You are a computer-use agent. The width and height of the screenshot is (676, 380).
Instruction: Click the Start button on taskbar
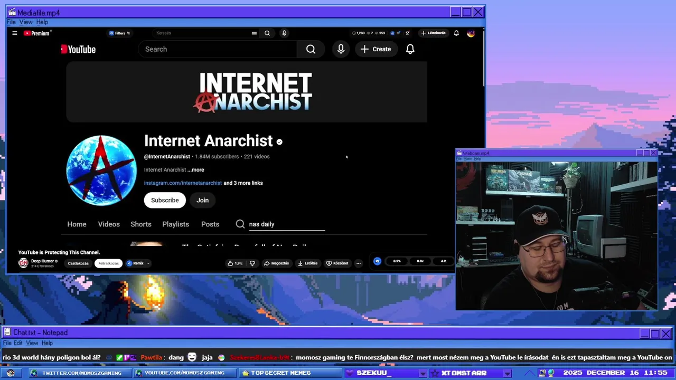click(11, 373)
